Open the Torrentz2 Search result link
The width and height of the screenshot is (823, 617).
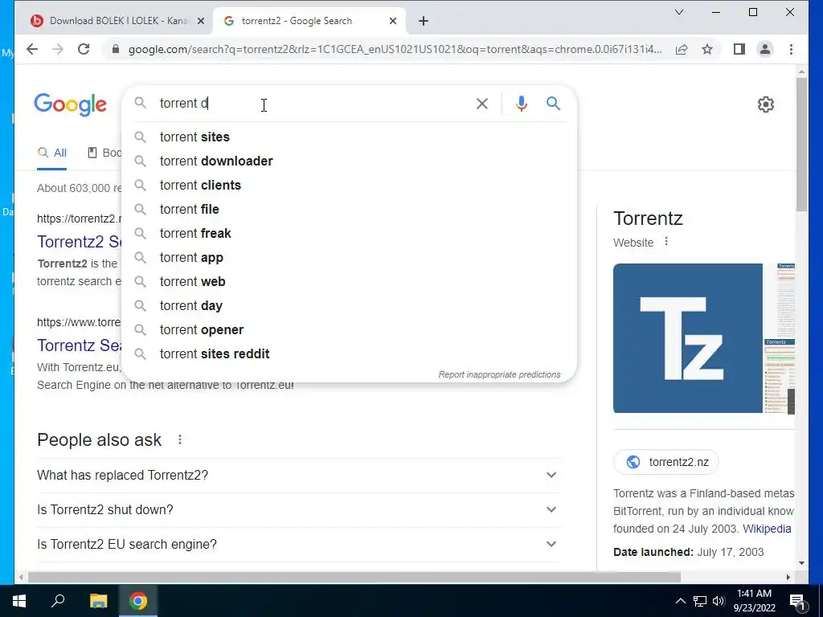tap(80, 242)
